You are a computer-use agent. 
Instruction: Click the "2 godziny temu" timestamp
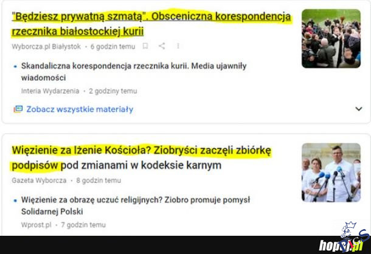coord(113,91)
